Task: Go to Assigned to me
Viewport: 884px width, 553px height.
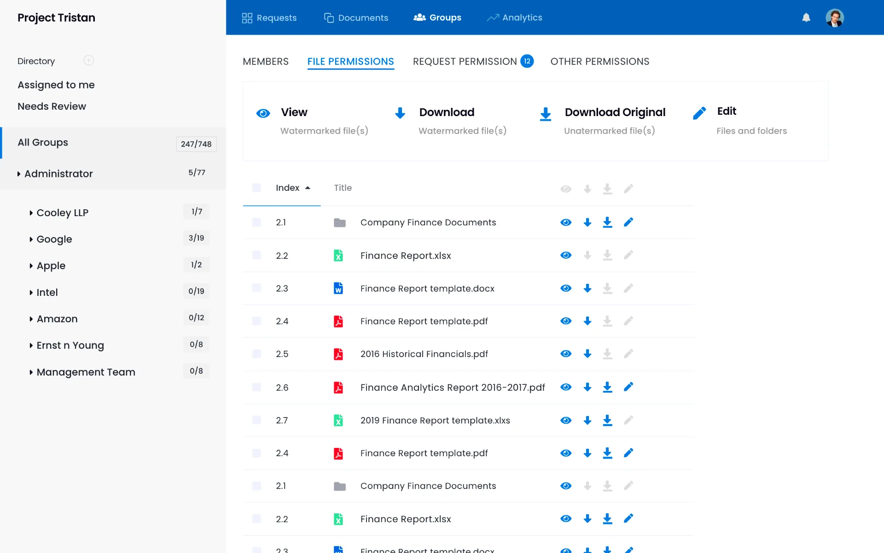Action: [x=56, y=85]
